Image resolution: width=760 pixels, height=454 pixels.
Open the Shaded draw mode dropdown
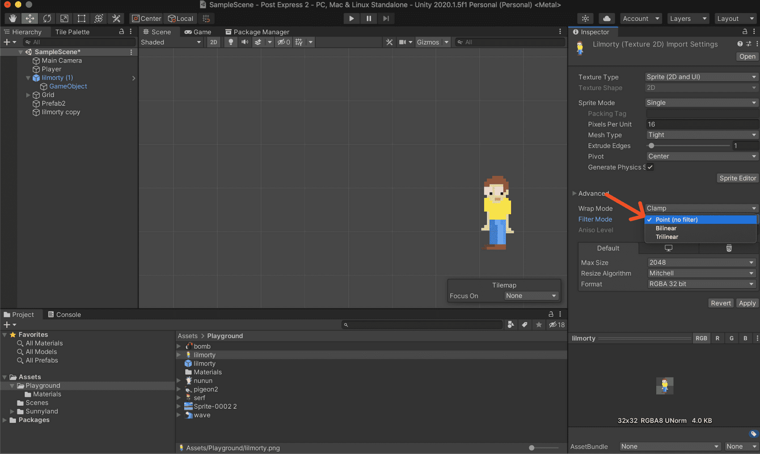pos(171,42)
